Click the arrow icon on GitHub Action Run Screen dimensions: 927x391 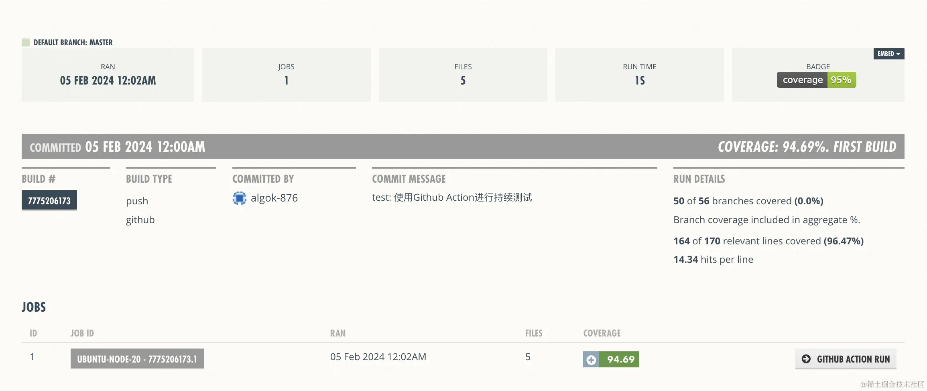pyautogui.click(x=806, y=359)
